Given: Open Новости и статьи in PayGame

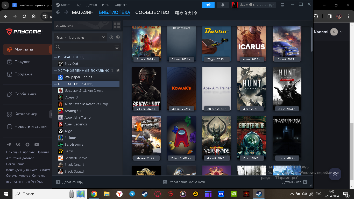Looking at the screenshot, I should [27, 126].
